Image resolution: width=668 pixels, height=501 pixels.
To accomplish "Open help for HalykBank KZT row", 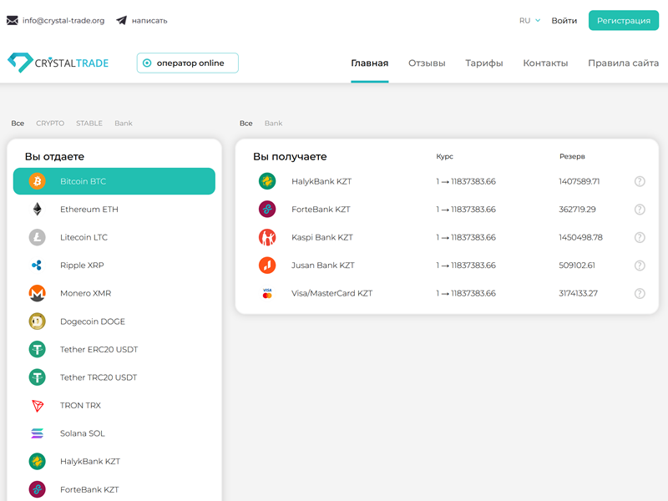I will (640, 181).
